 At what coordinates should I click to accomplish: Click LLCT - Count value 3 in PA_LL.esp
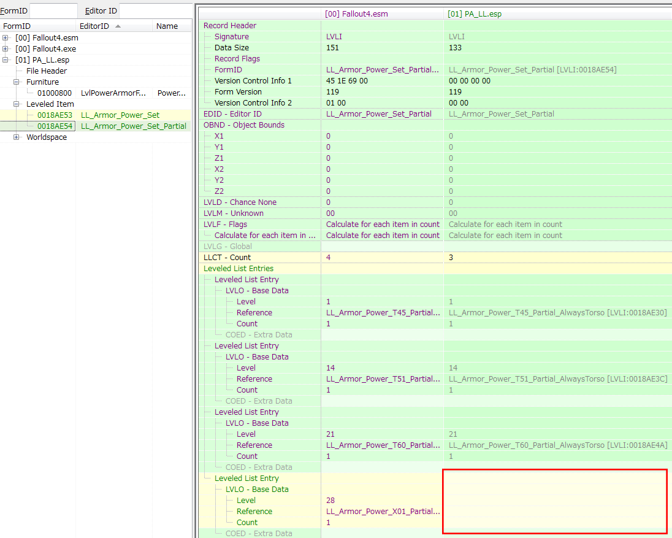point(451,258)
